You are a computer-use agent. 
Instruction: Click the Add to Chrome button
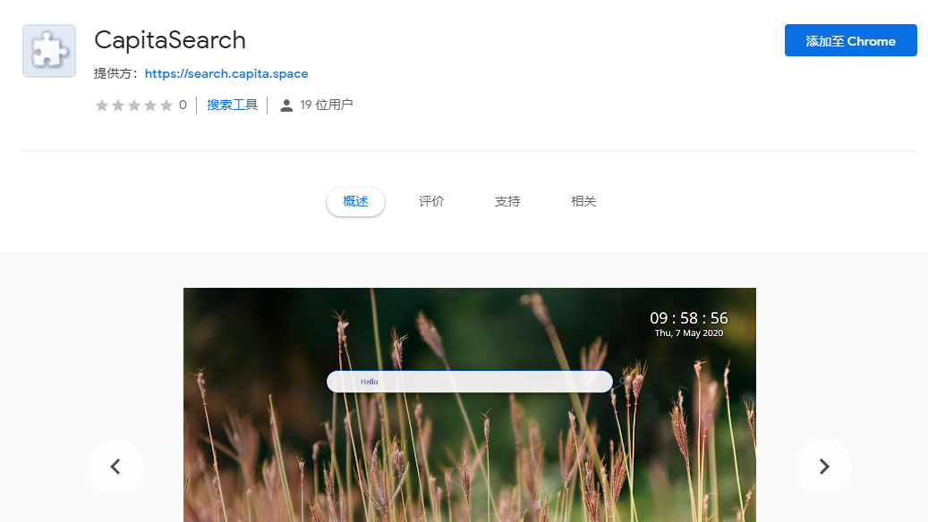850,40
